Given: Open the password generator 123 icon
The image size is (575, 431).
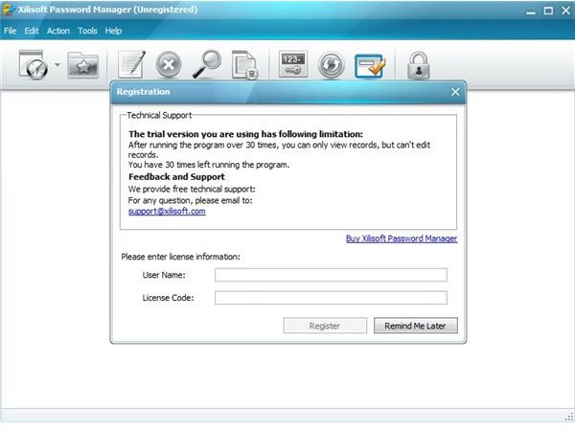Looking at the screenshot, I should (292, 64).
